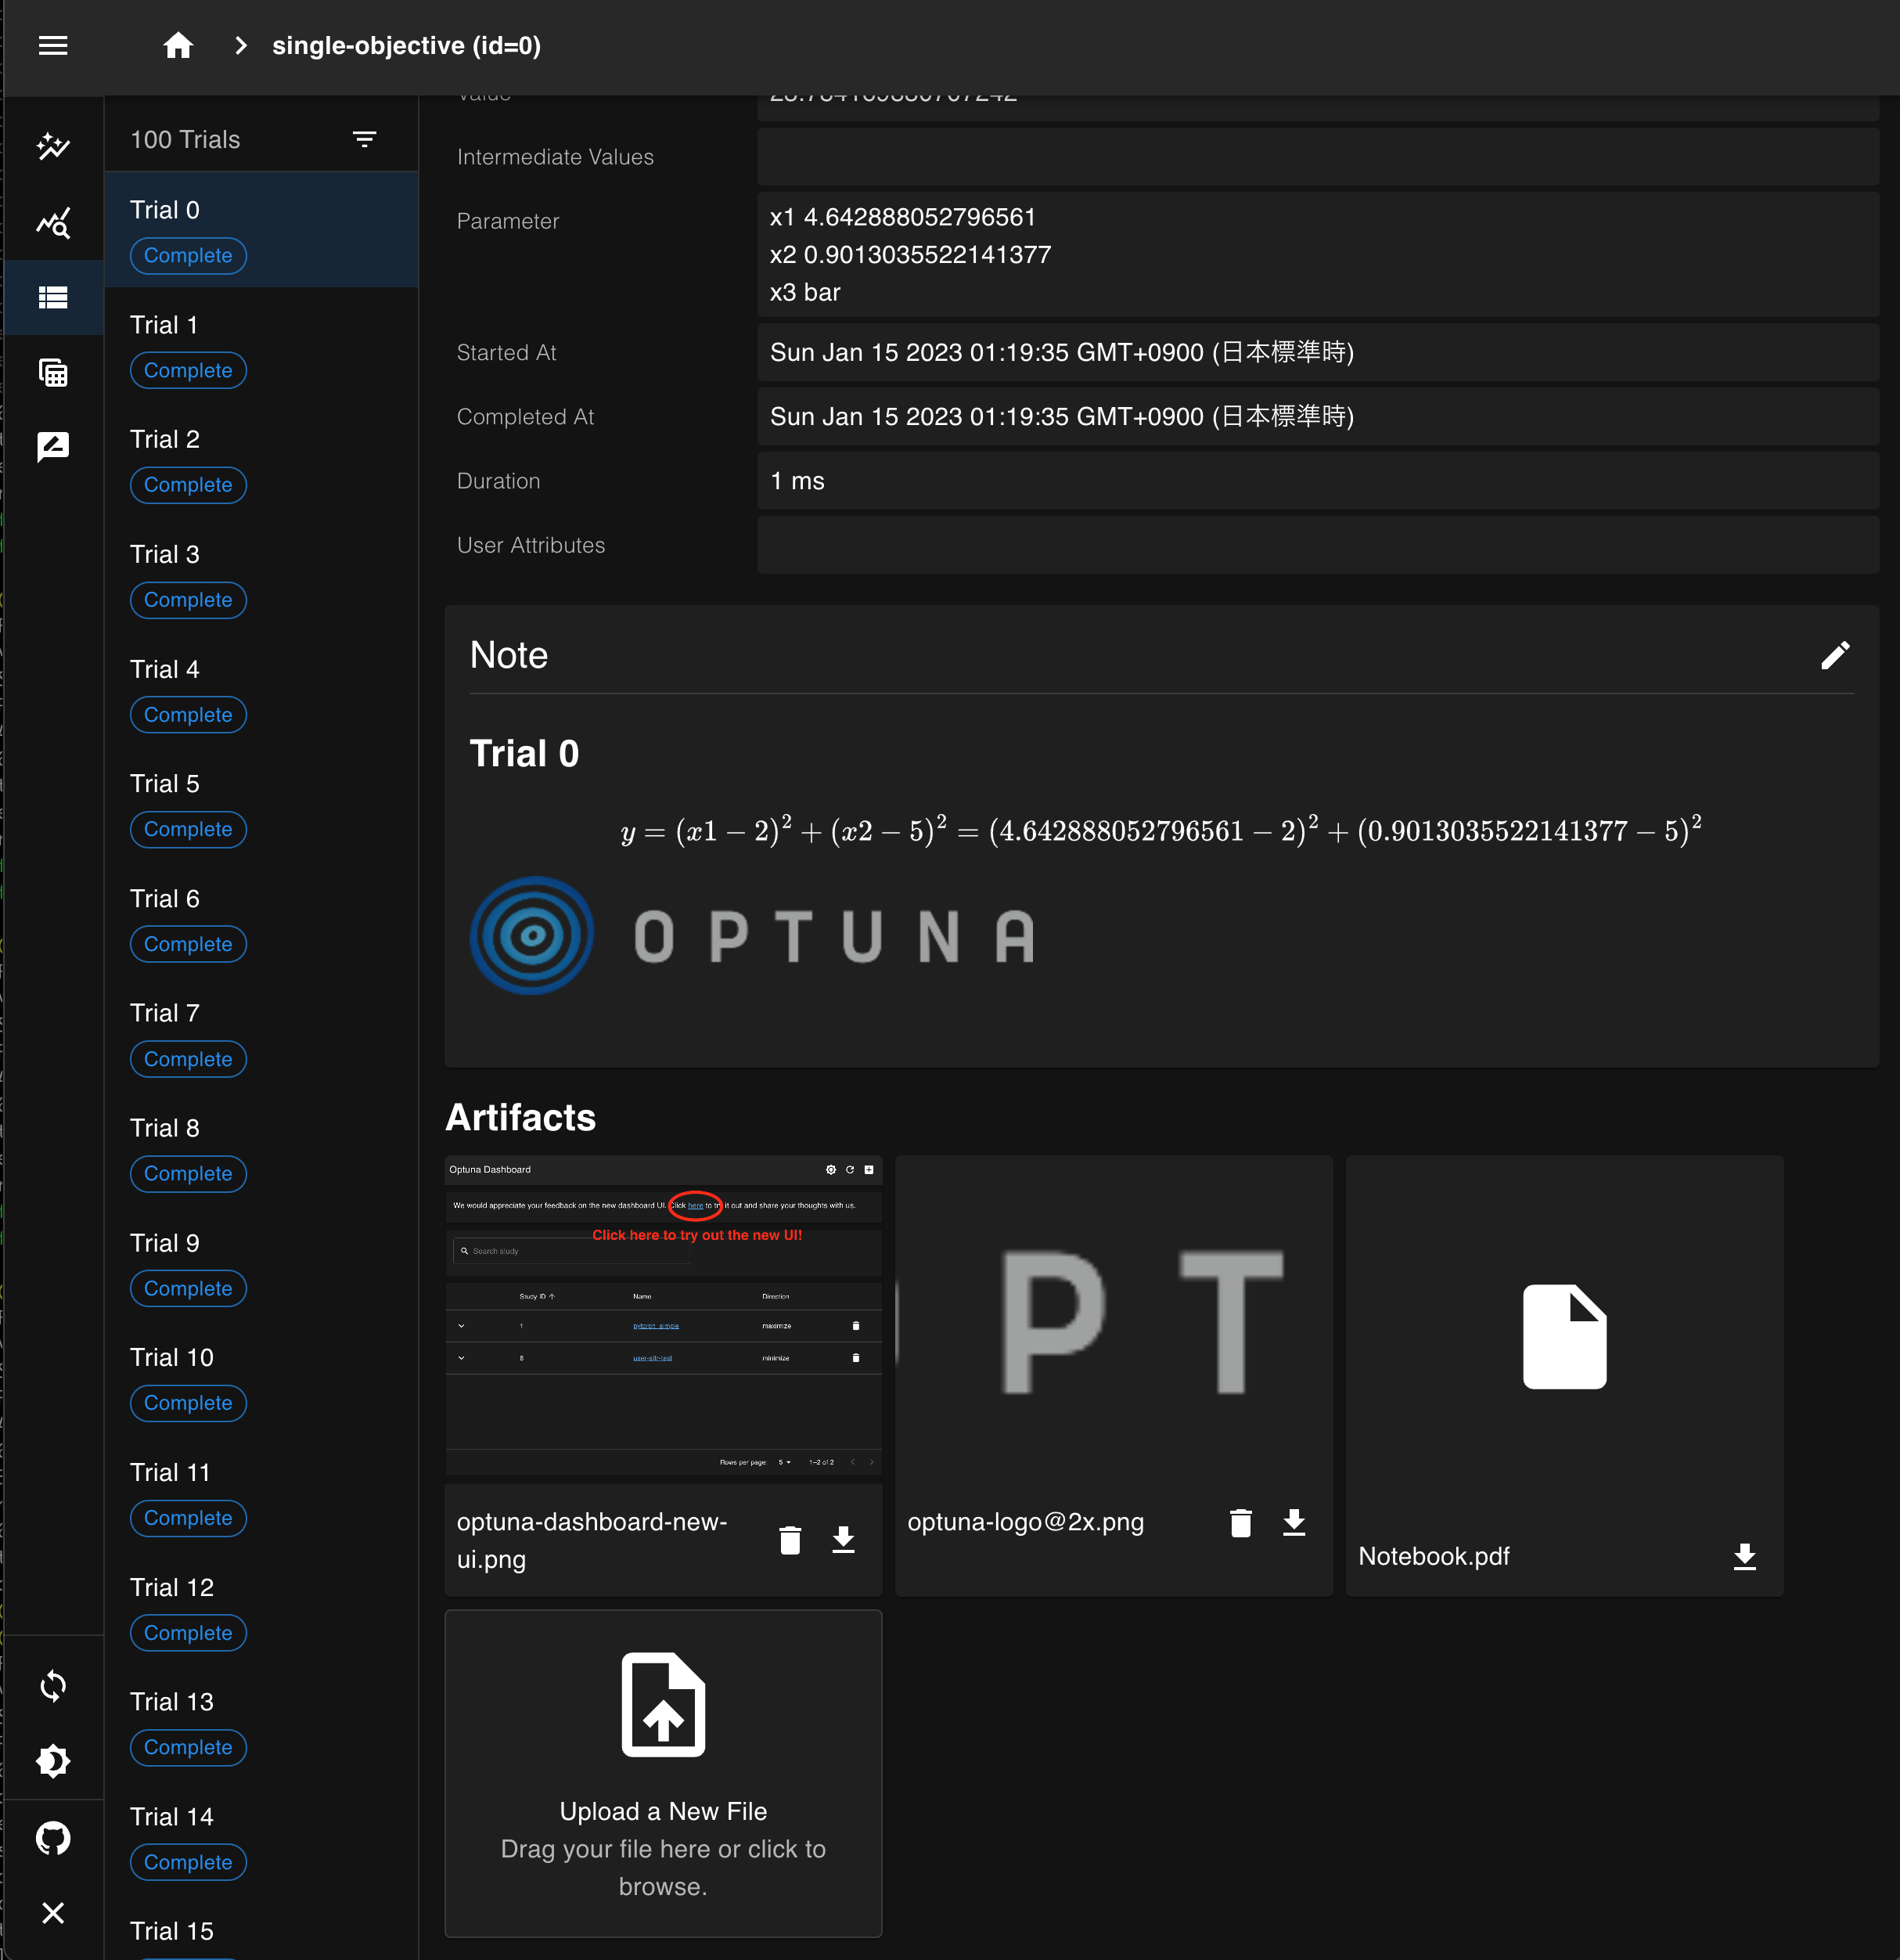This screenshot has height=1960, width=1900.
Task: Select the trial list view icon
Action: coord(55,297)
